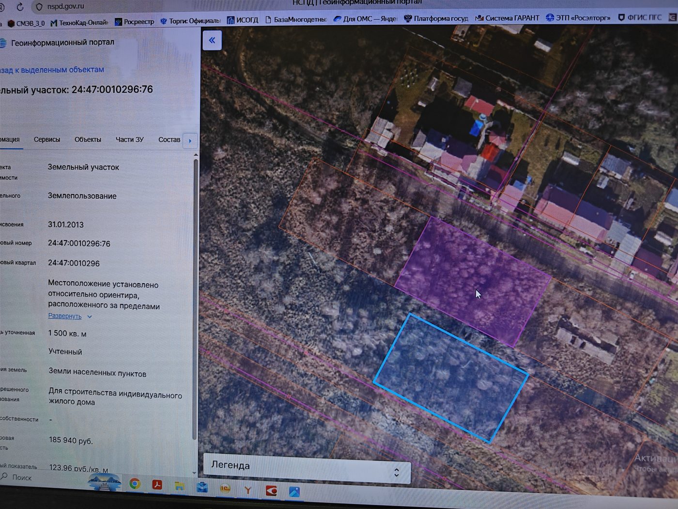Open the ТехноКад-Онлайн bookmark
This screenshot has height=509, width=678.
(x=79, y=23)
